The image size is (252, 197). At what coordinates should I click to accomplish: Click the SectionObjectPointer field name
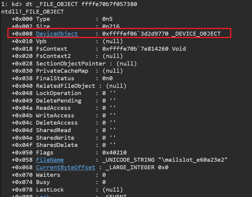click(x=71, y=63)
